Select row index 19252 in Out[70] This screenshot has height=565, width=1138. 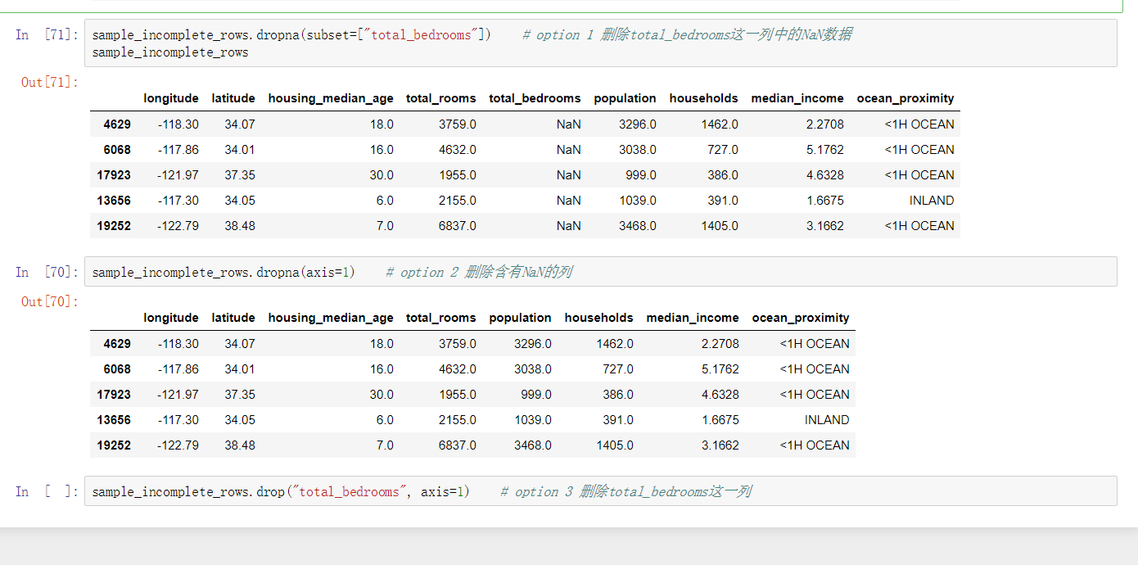click(x=115, y=445)
